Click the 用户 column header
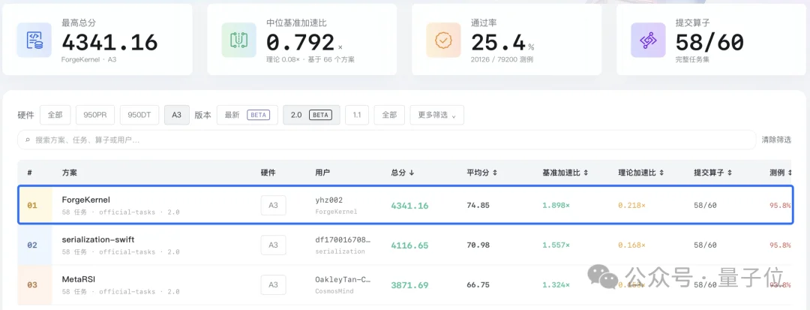The image size is (810, 310). point(322,173)
